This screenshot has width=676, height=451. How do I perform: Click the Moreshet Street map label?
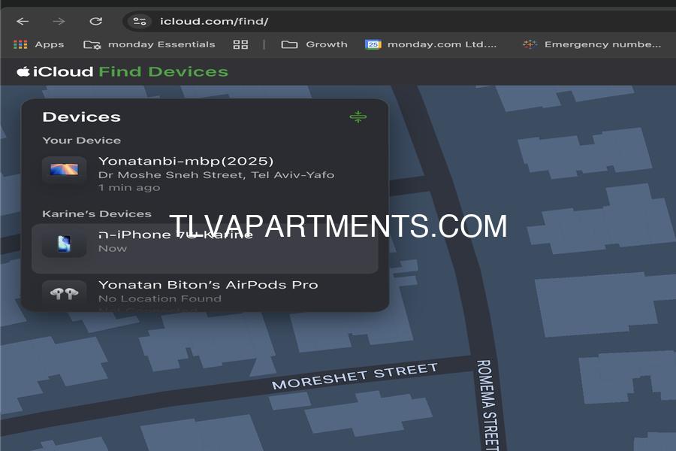pos(355,376)
